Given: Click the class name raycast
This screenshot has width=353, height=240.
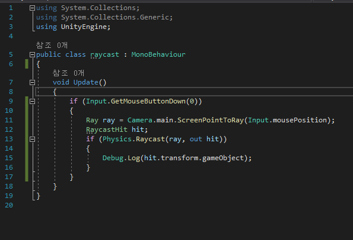Looking at the screenshot, I should pyautogui.click(x=104, y=55).
